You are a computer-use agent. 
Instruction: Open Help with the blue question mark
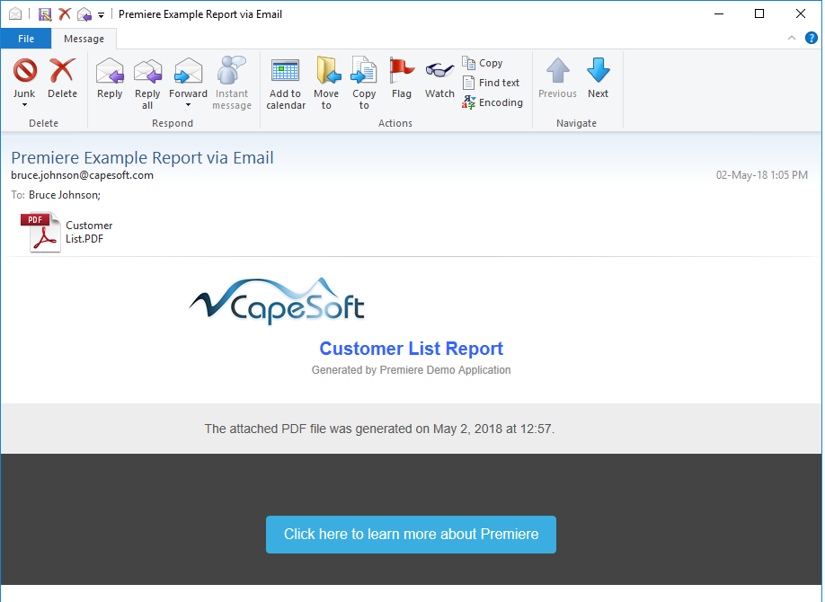coord(812,38)
